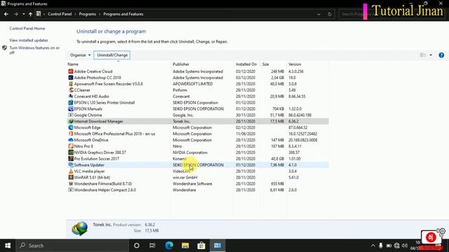449x252 pixels.
Task: Sort list by Version column header
Action: [x=295, y=64]
